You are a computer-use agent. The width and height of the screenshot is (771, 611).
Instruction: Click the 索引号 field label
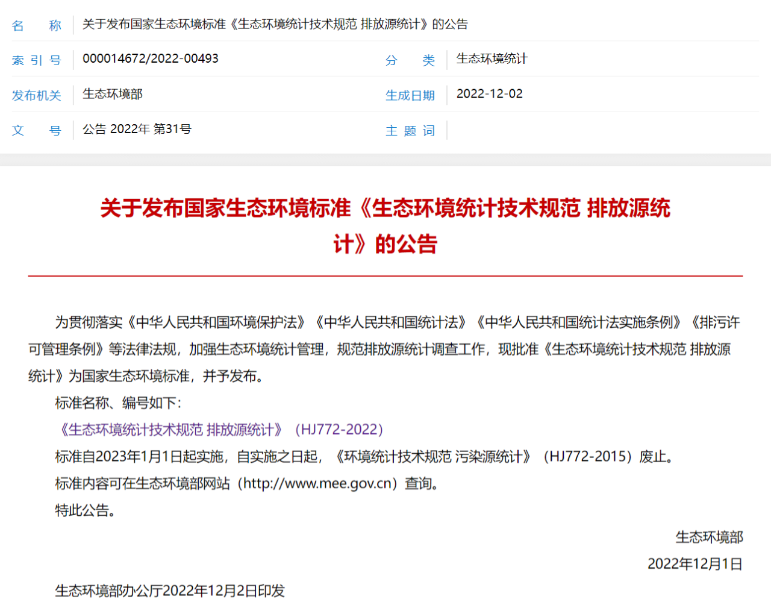(37, 60)
